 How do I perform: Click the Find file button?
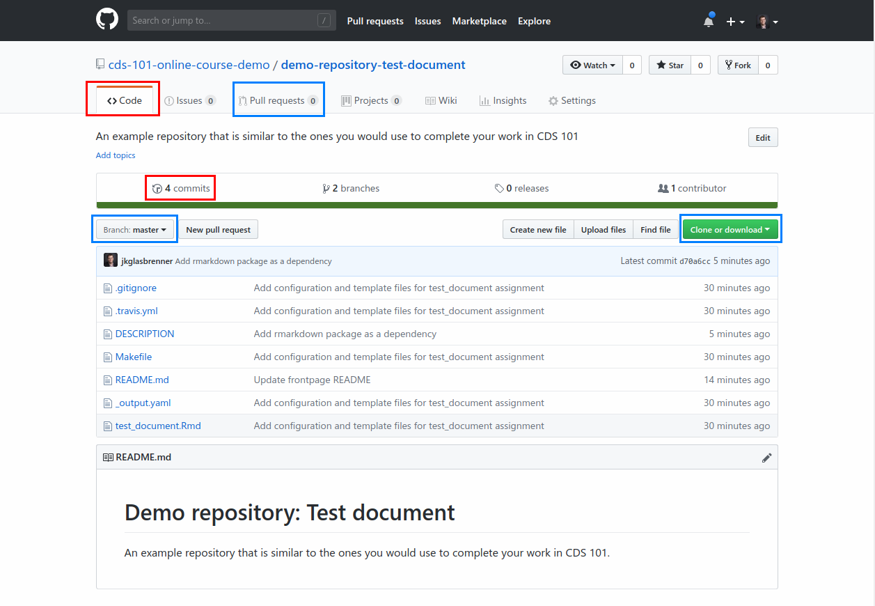tap(656, 230)
